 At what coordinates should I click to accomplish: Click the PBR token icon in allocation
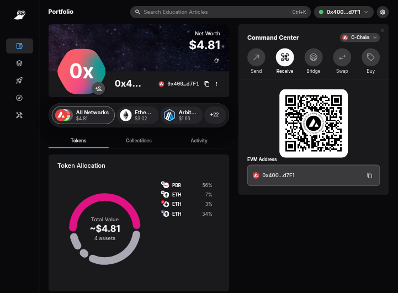pyautogui.click(x=165, y=185)
